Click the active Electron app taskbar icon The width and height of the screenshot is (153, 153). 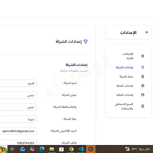tap(91, 149)
